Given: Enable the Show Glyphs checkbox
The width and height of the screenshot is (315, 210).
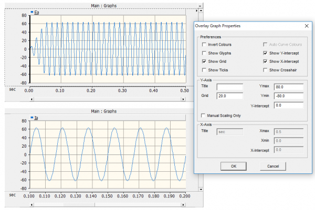Looking at the screenshot, I should [x=204, y=53].
